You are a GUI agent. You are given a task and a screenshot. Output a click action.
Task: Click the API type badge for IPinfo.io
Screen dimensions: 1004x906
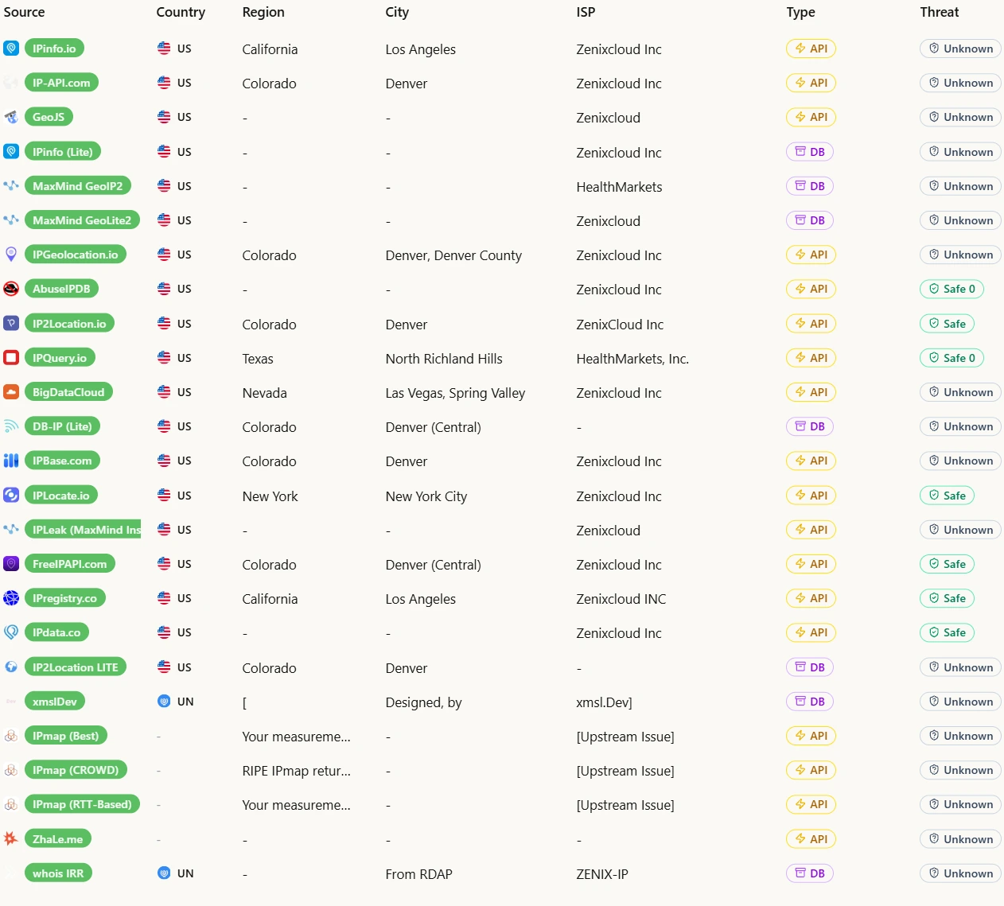point(811,49)
